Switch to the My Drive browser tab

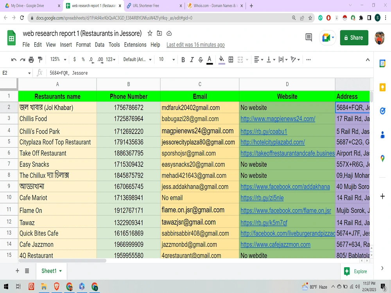pyautogui.click(x=32, y=5)
